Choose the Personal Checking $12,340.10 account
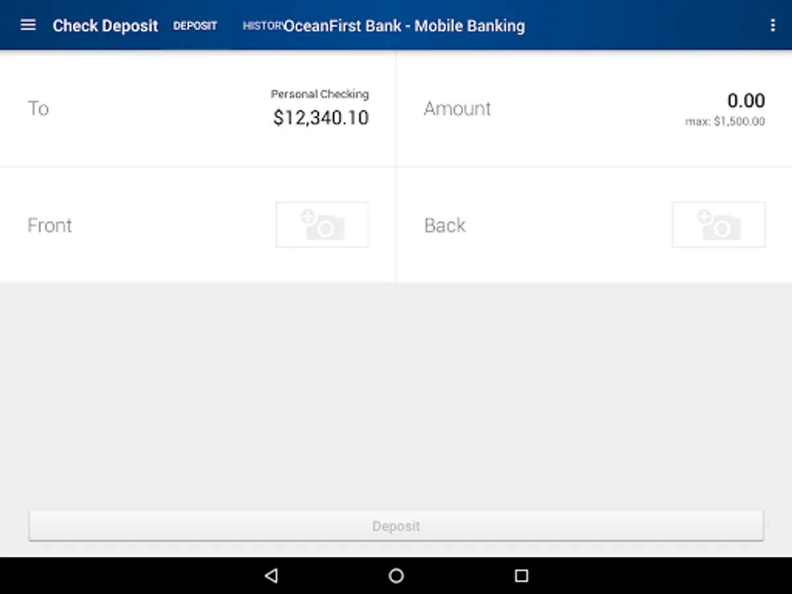Viewport: 792px width, 594px height. [x=321, y=109]
